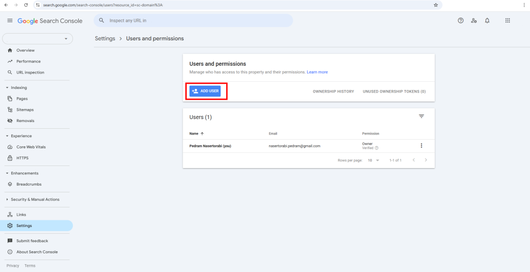Open the three-dot menu for Pedram Nasertorabi
The image size is (530, 272).
click(421, 146)
